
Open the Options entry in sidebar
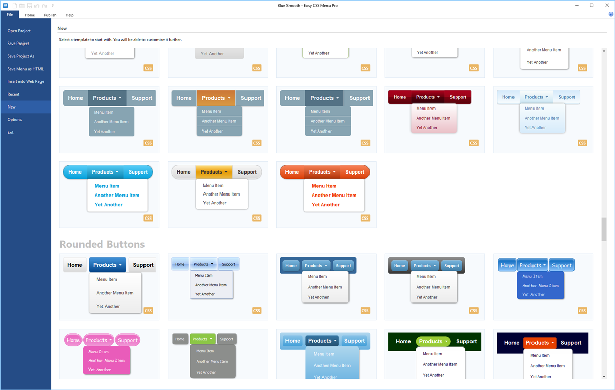point(14,120)
